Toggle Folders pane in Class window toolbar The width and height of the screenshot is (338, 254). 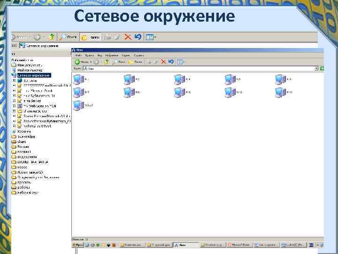coord(135,62)
